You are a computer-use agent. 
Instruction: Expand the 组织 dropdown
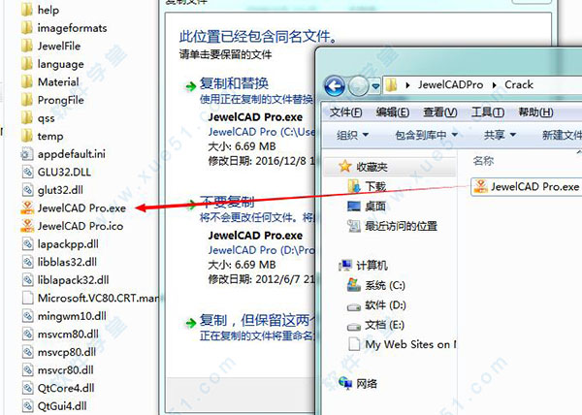click(x=352, y=135)
